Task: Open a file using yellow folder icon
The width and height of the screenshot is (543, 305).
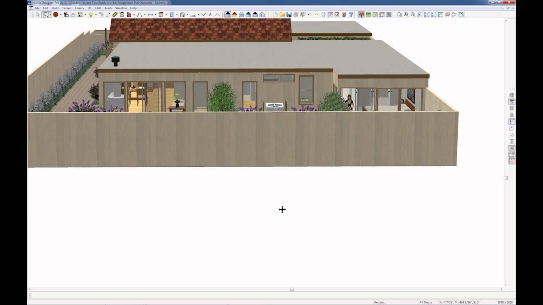Action: coord(282,14)
